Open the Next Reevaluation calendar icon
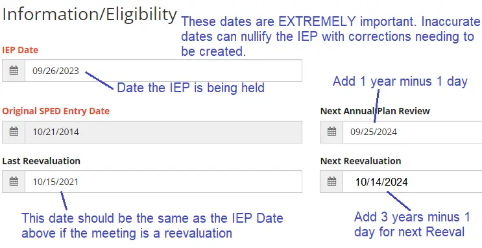Screen dimensions: 482x248 [x=331, y=182]
